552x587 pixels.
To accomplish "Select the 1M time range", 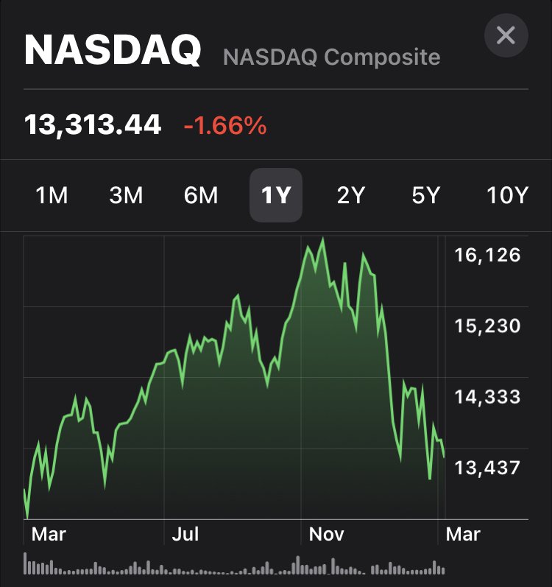I will 52,195.
